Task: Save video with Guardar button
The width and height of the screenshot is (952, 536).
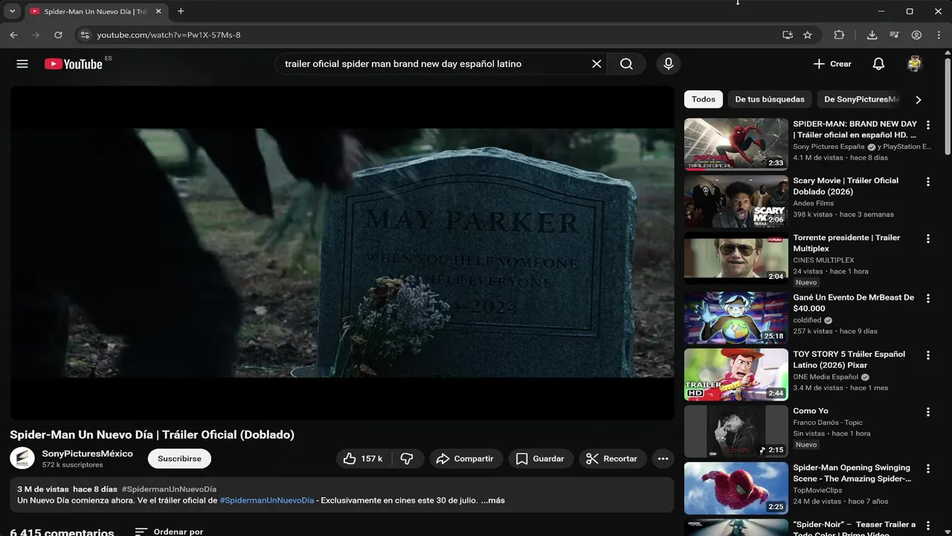Action: [x=541, y=459]
